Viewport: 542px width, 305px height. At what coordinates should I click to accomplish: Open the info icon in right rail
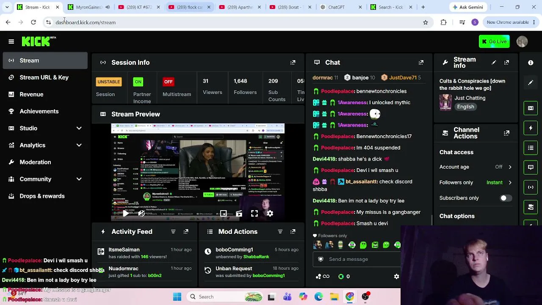[531, 63]
